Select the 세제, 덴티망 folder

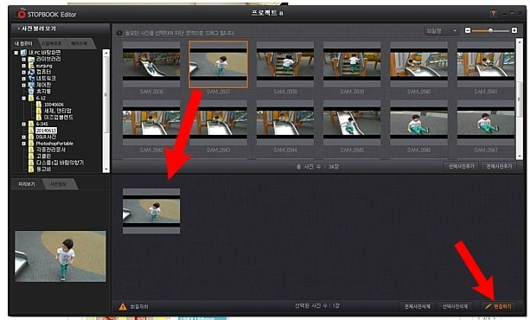point(58,111)
